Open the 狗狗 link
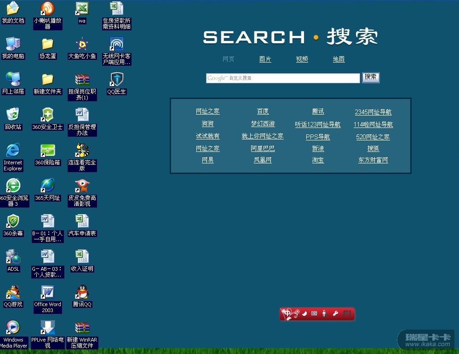This screenshot has width=459, height=354. [x=207, y=124]
